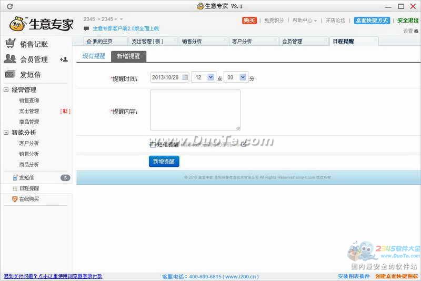Screen dimensions: 421x281
Task: Switch to the 我的主页 tab
Action: (105, 42)
